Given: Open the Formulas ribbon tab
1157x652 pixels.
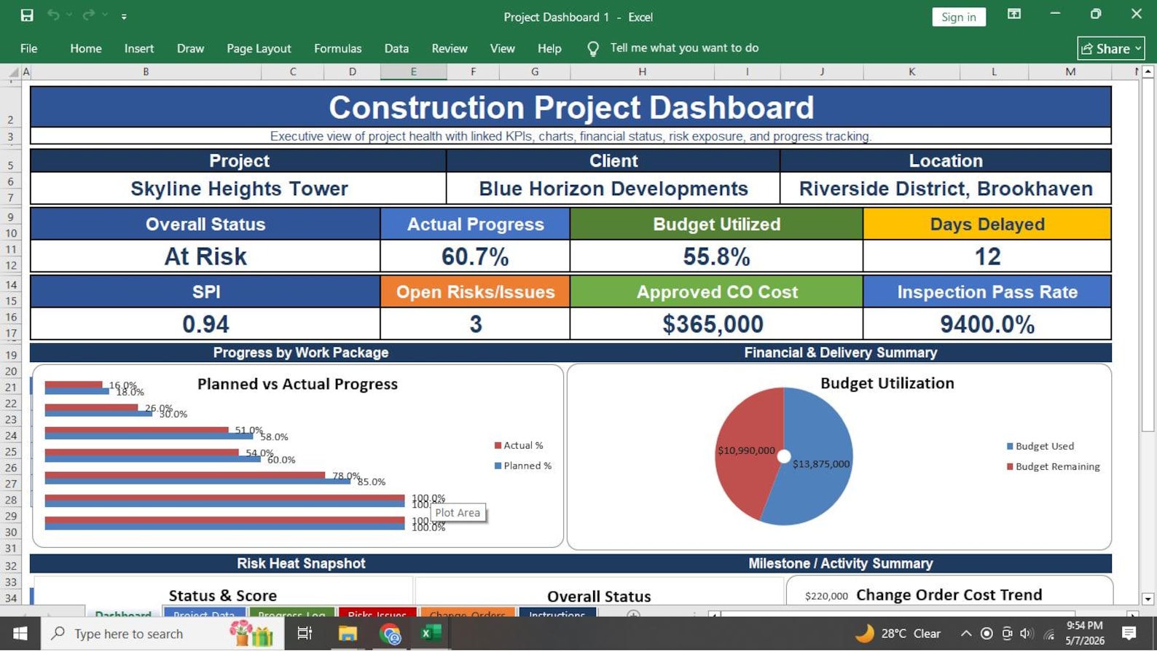Looking at the screenshot, I should coord(337,49).
